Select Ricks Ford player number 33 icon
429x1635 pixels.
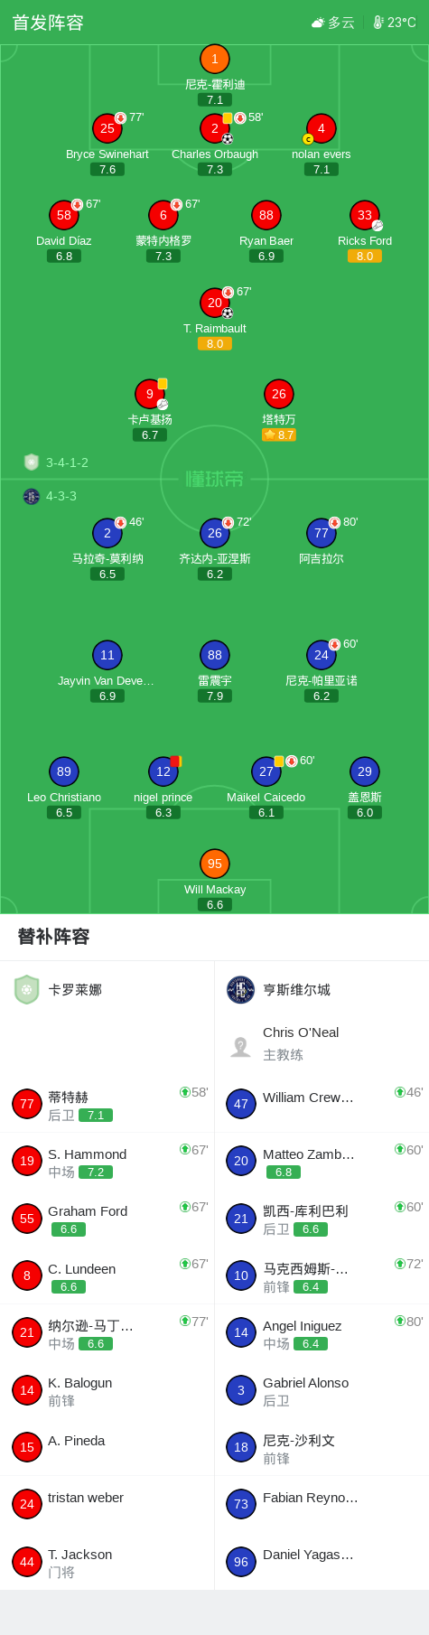pyautogui.click(x=365, y=215)
